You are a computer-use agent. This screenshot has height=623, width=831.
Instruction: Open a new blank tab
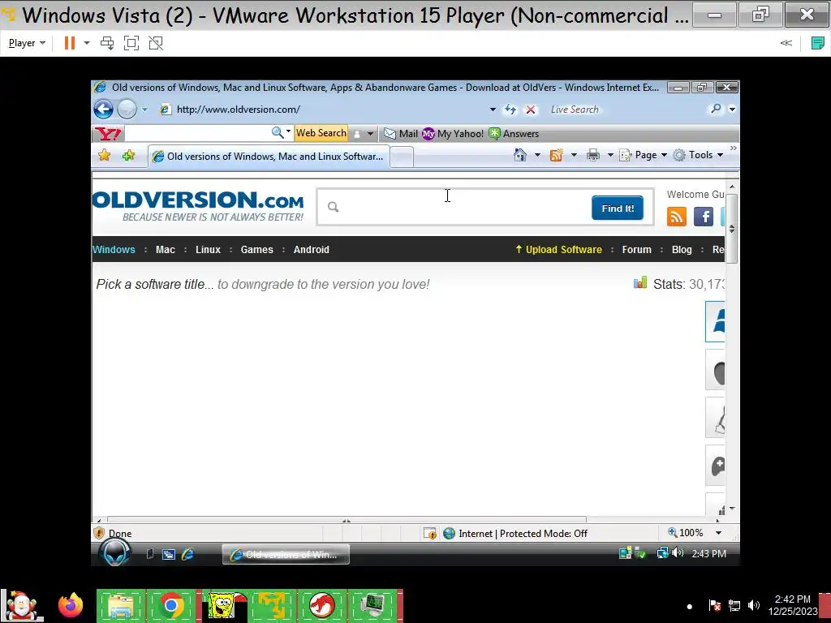point(402,157)
